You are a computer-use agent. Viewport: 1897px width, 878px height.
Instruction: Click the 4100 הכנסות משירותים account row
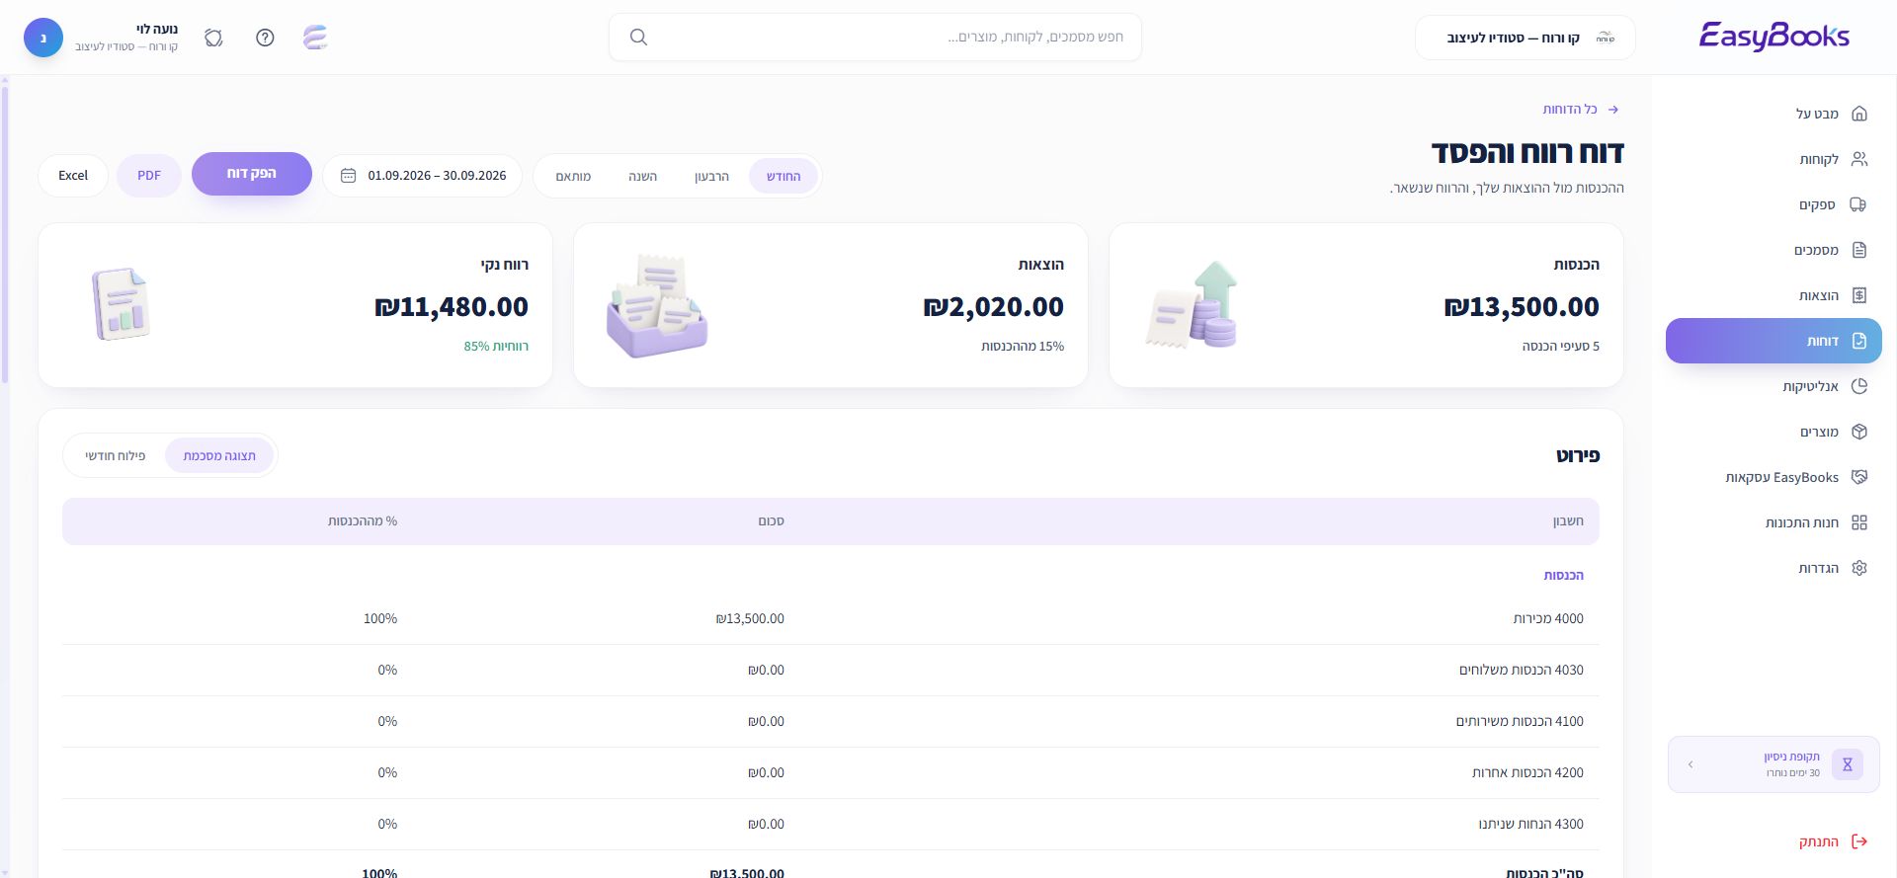(831, 721)
